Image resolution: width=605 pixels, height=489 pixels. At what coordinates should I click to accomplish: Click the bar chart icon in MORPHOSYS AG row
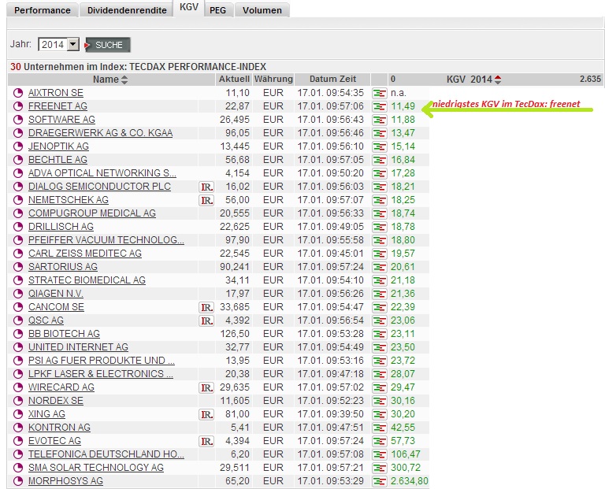pyautogui.click(x=379, y=481)
